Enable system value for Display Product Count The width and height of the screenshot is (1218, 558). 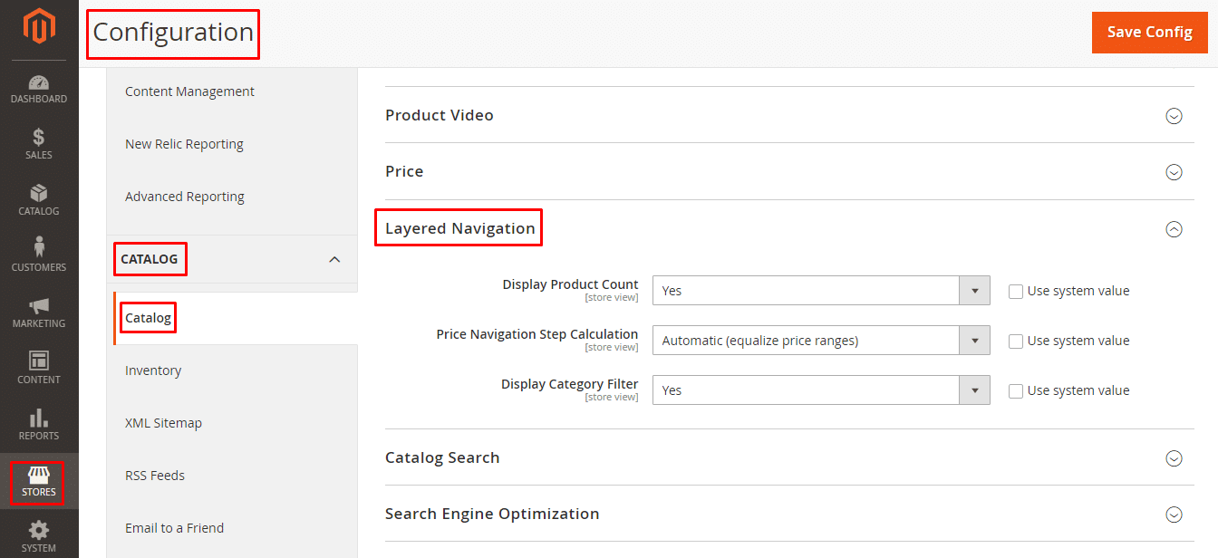pyautogui.click(x=1016, y=292)
